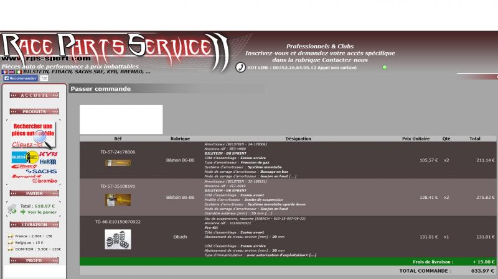Click the Belgique delivery truck icon
The height and width of the screenshot is (279, 498).
(11, 242)
